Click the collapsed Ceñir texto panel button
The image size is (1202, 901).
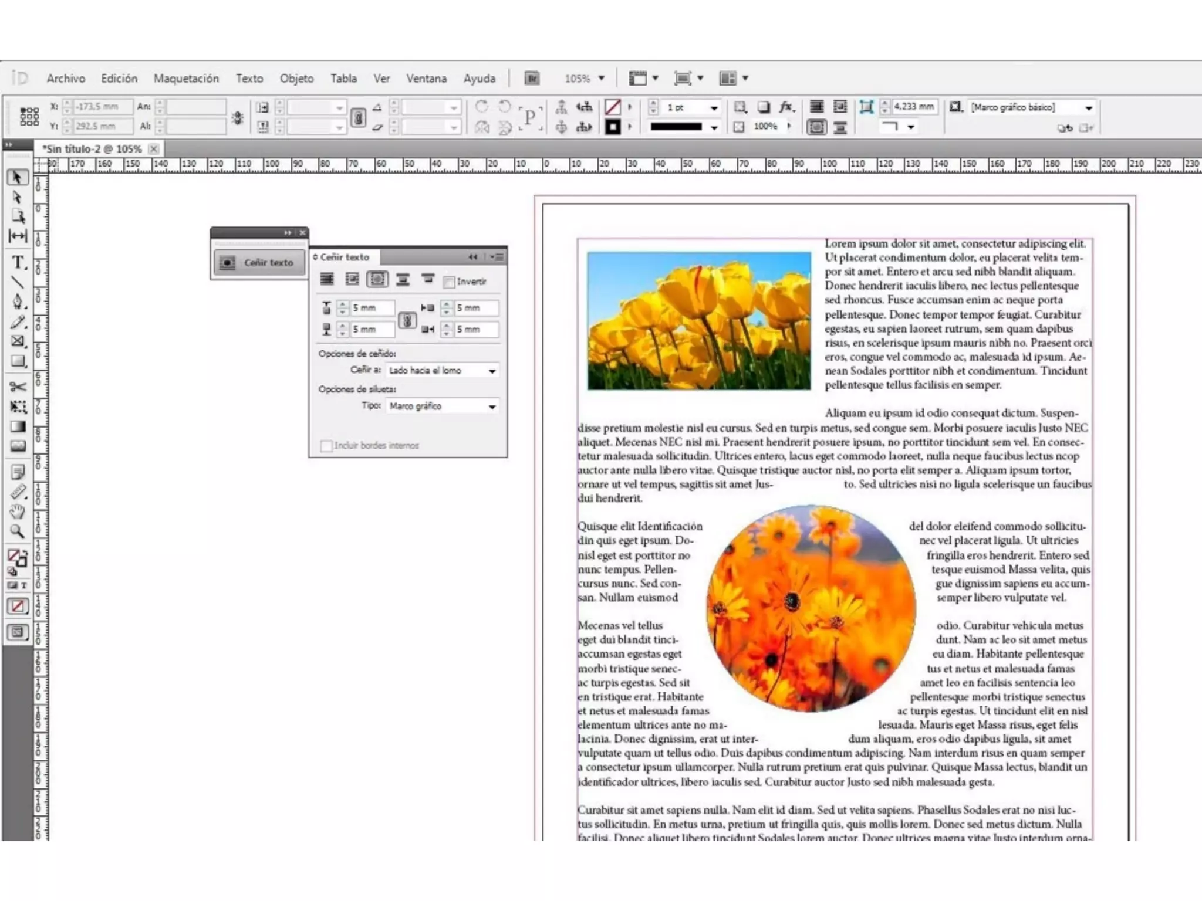pyautogui.click(x=259, y=262)
